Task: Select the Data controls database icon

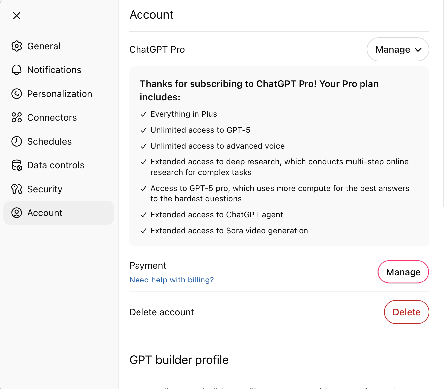Action: click(x=16, y=165)
